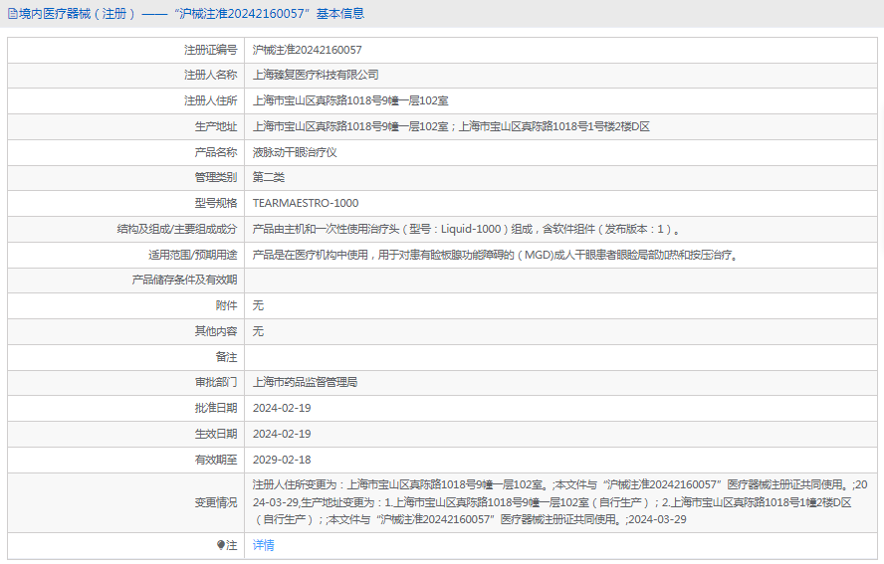Click the 管理类别 value 第二类

pyautogui.click(x=269, y=177)
